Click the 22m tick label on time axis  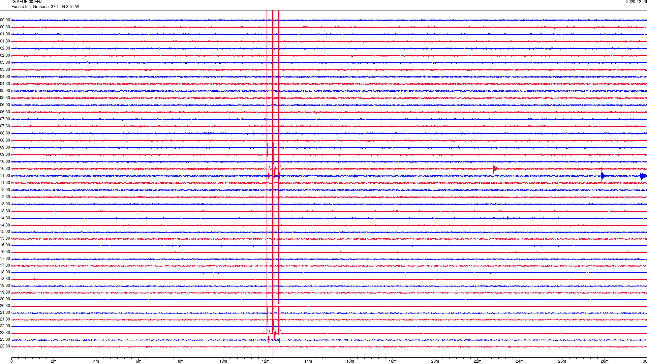(x=477, y=361)
